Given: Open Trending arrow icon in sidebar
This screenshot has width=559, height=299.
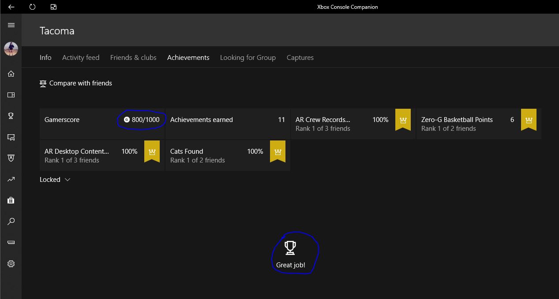Looking at the screenshot, I should (x=11, y=179).
